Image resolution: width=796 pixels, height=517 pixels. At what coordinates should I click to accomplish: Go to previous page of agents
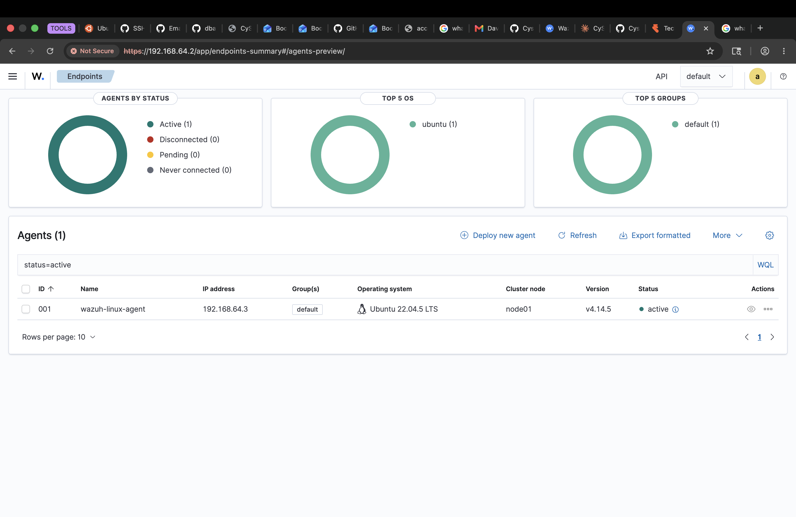[747, 337]
